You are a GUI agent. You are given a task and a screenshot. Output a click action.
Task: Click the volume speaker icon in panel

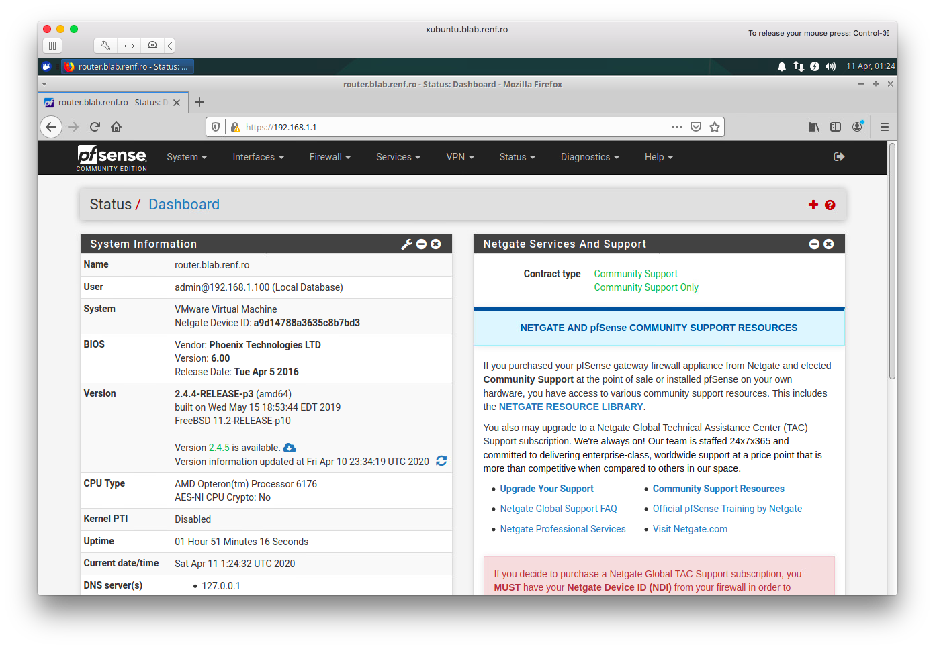(831, 66)
